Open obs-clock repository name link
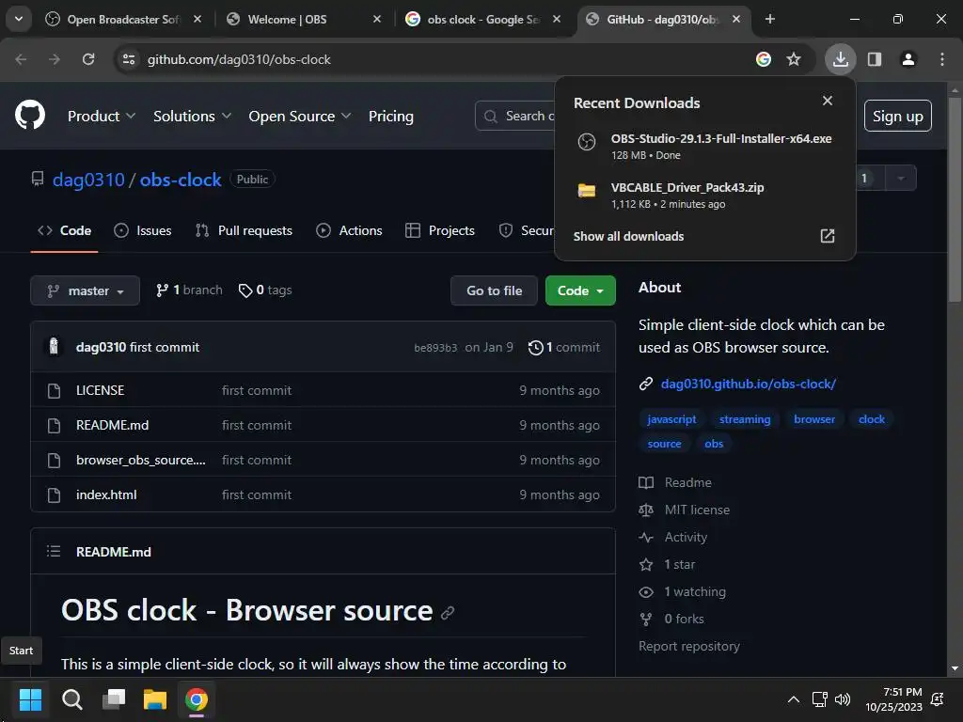This screenshot has height=722, width=963. pyautogui.click(x=181, y=180)
